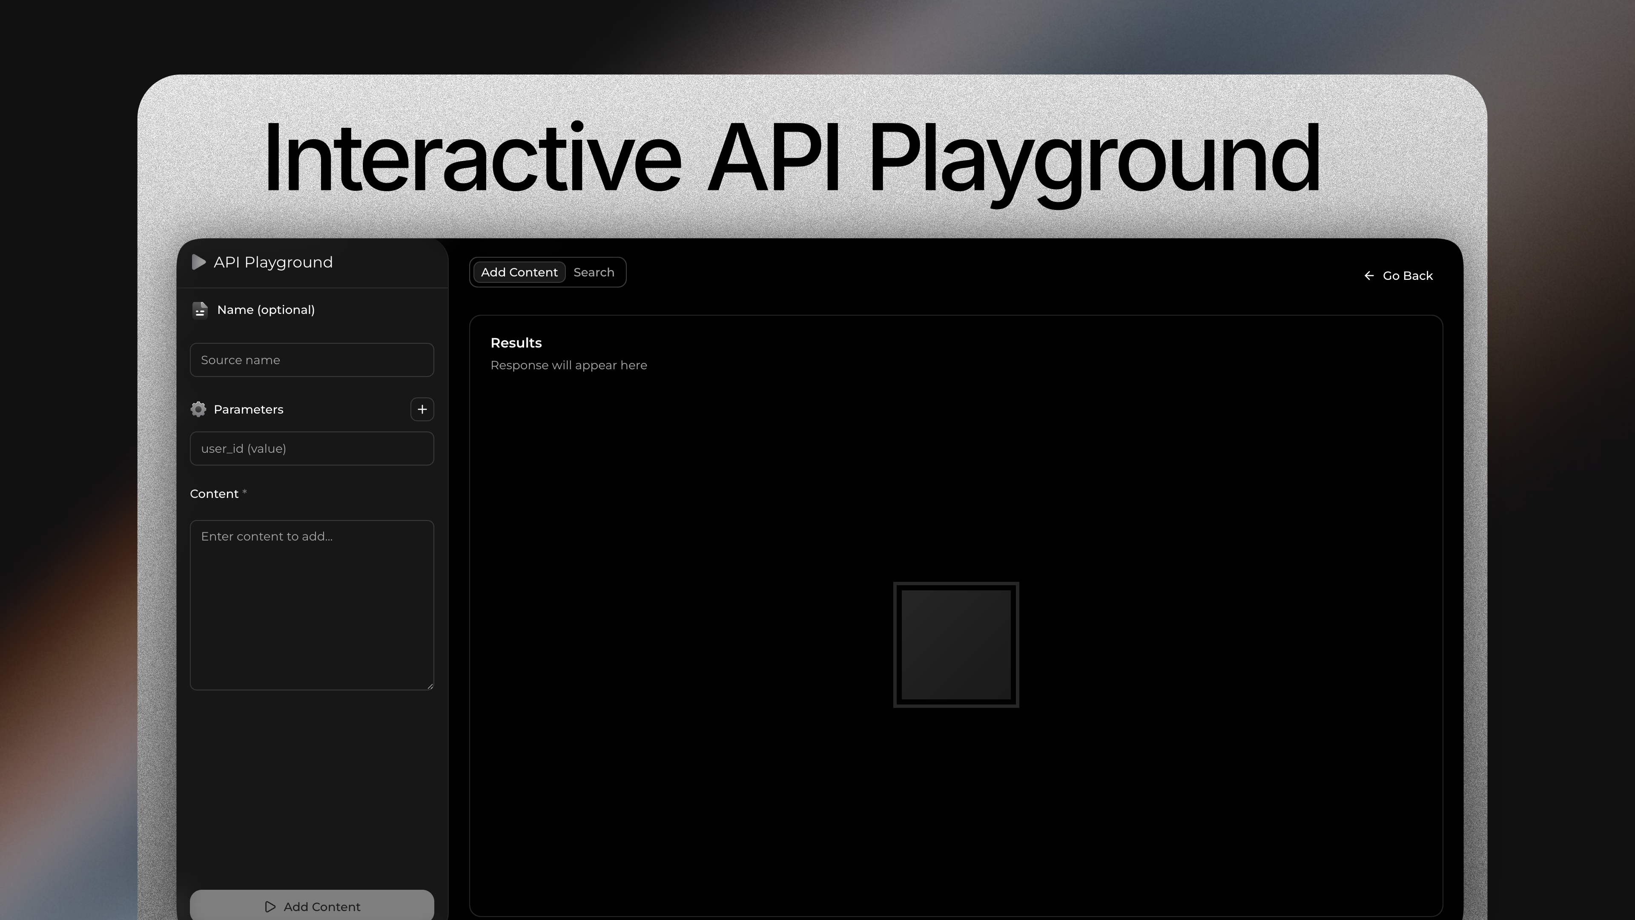
Task: Switch to the Search tab
Action: click(x=594, y=273)
